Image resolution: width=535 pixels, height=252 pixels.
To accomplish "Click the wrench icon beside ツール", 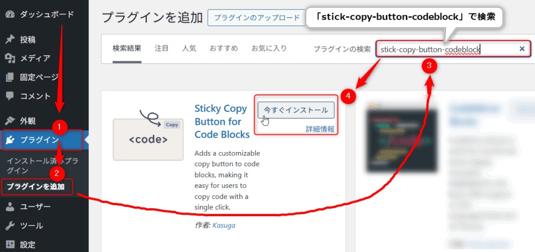I will point(10,225).
